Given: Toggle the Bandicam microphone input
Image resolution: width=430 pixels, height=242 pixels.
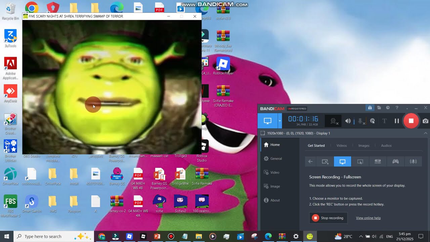Looking at the screenshot, I should click(x=361, y=121).
